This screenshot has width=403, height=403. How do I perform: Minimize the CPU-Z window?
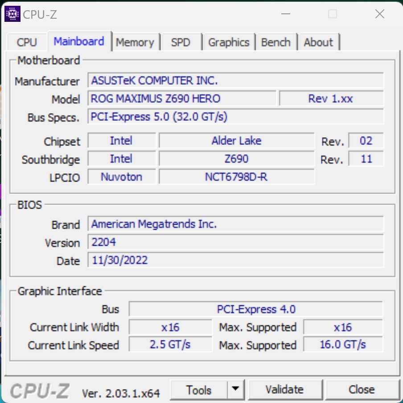286,14
